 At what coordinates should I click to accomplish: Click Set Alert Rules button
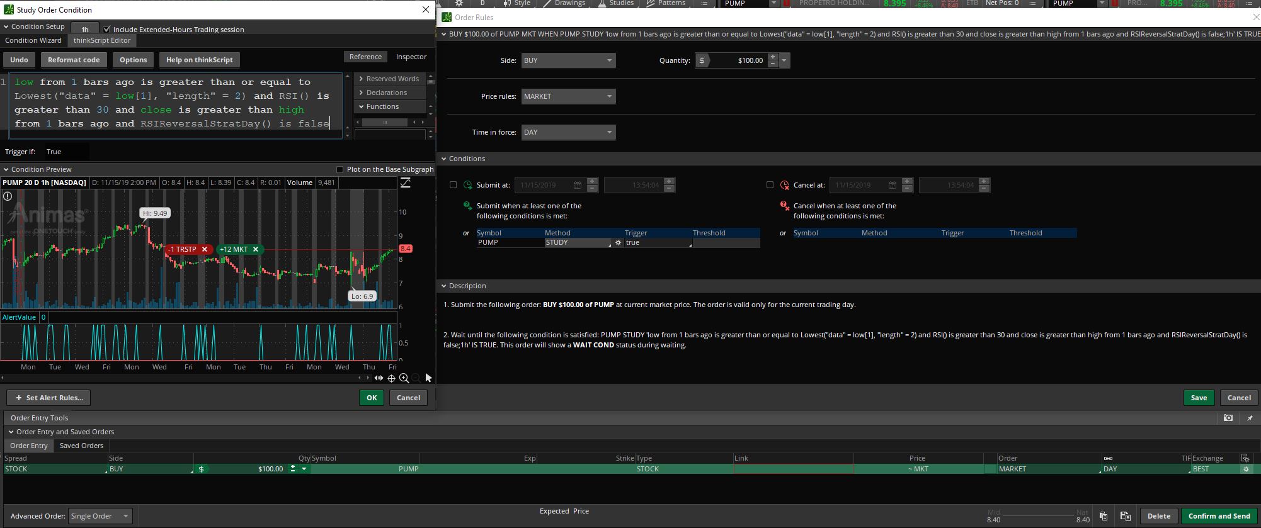click(48, 398)
